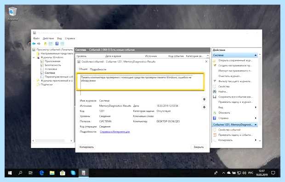Viewport: 285px width, 182px height.
Task: Open the Файл menu
Action: click(x=36, y=38)
